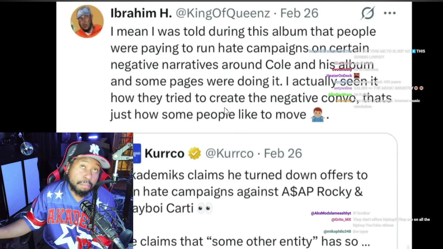
Task: Open the @KingOfQueenz handle link
Action: point(223,13)
